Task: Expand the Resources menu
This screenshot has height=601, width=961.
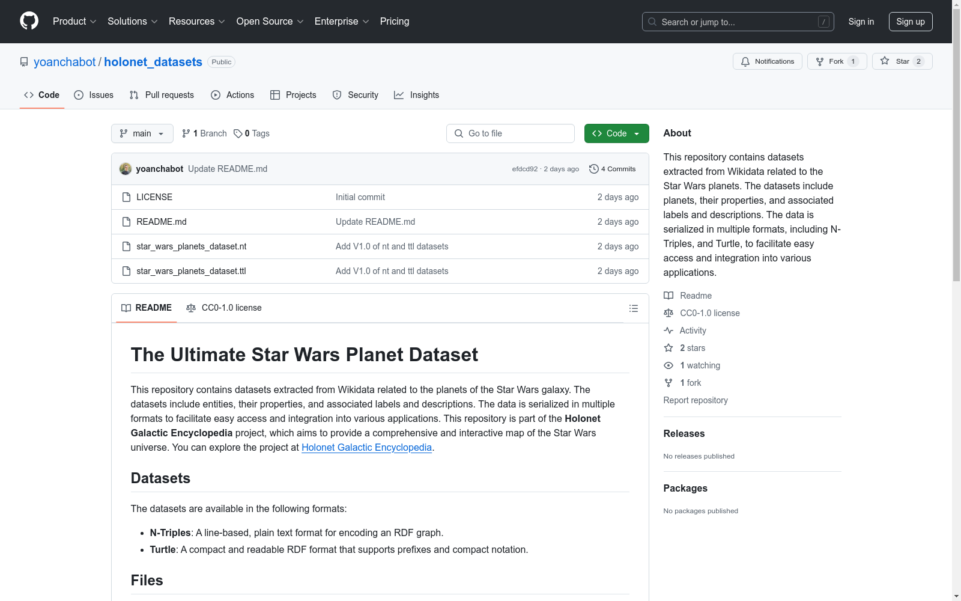Action: click(x=197, y=22)
